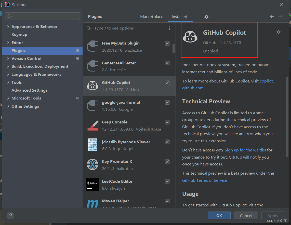Click the project-level icon beside Microsoft Tools
291x225 pixels.
[x=78, y=98]
